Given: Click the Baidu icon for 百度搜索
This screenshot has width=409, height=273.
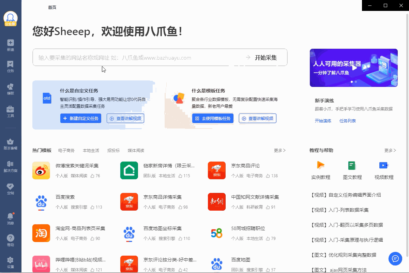Looking at the screenshot, I should 41,202.
